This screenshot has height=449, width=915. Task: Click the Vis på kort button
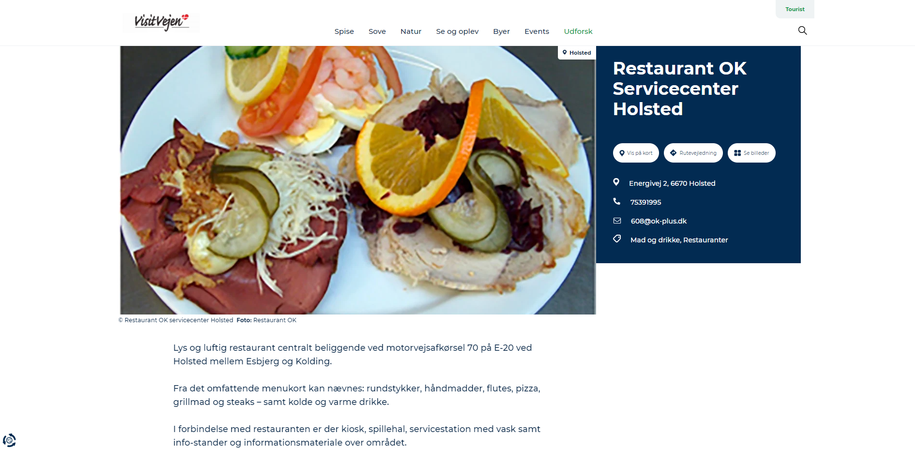636,153
